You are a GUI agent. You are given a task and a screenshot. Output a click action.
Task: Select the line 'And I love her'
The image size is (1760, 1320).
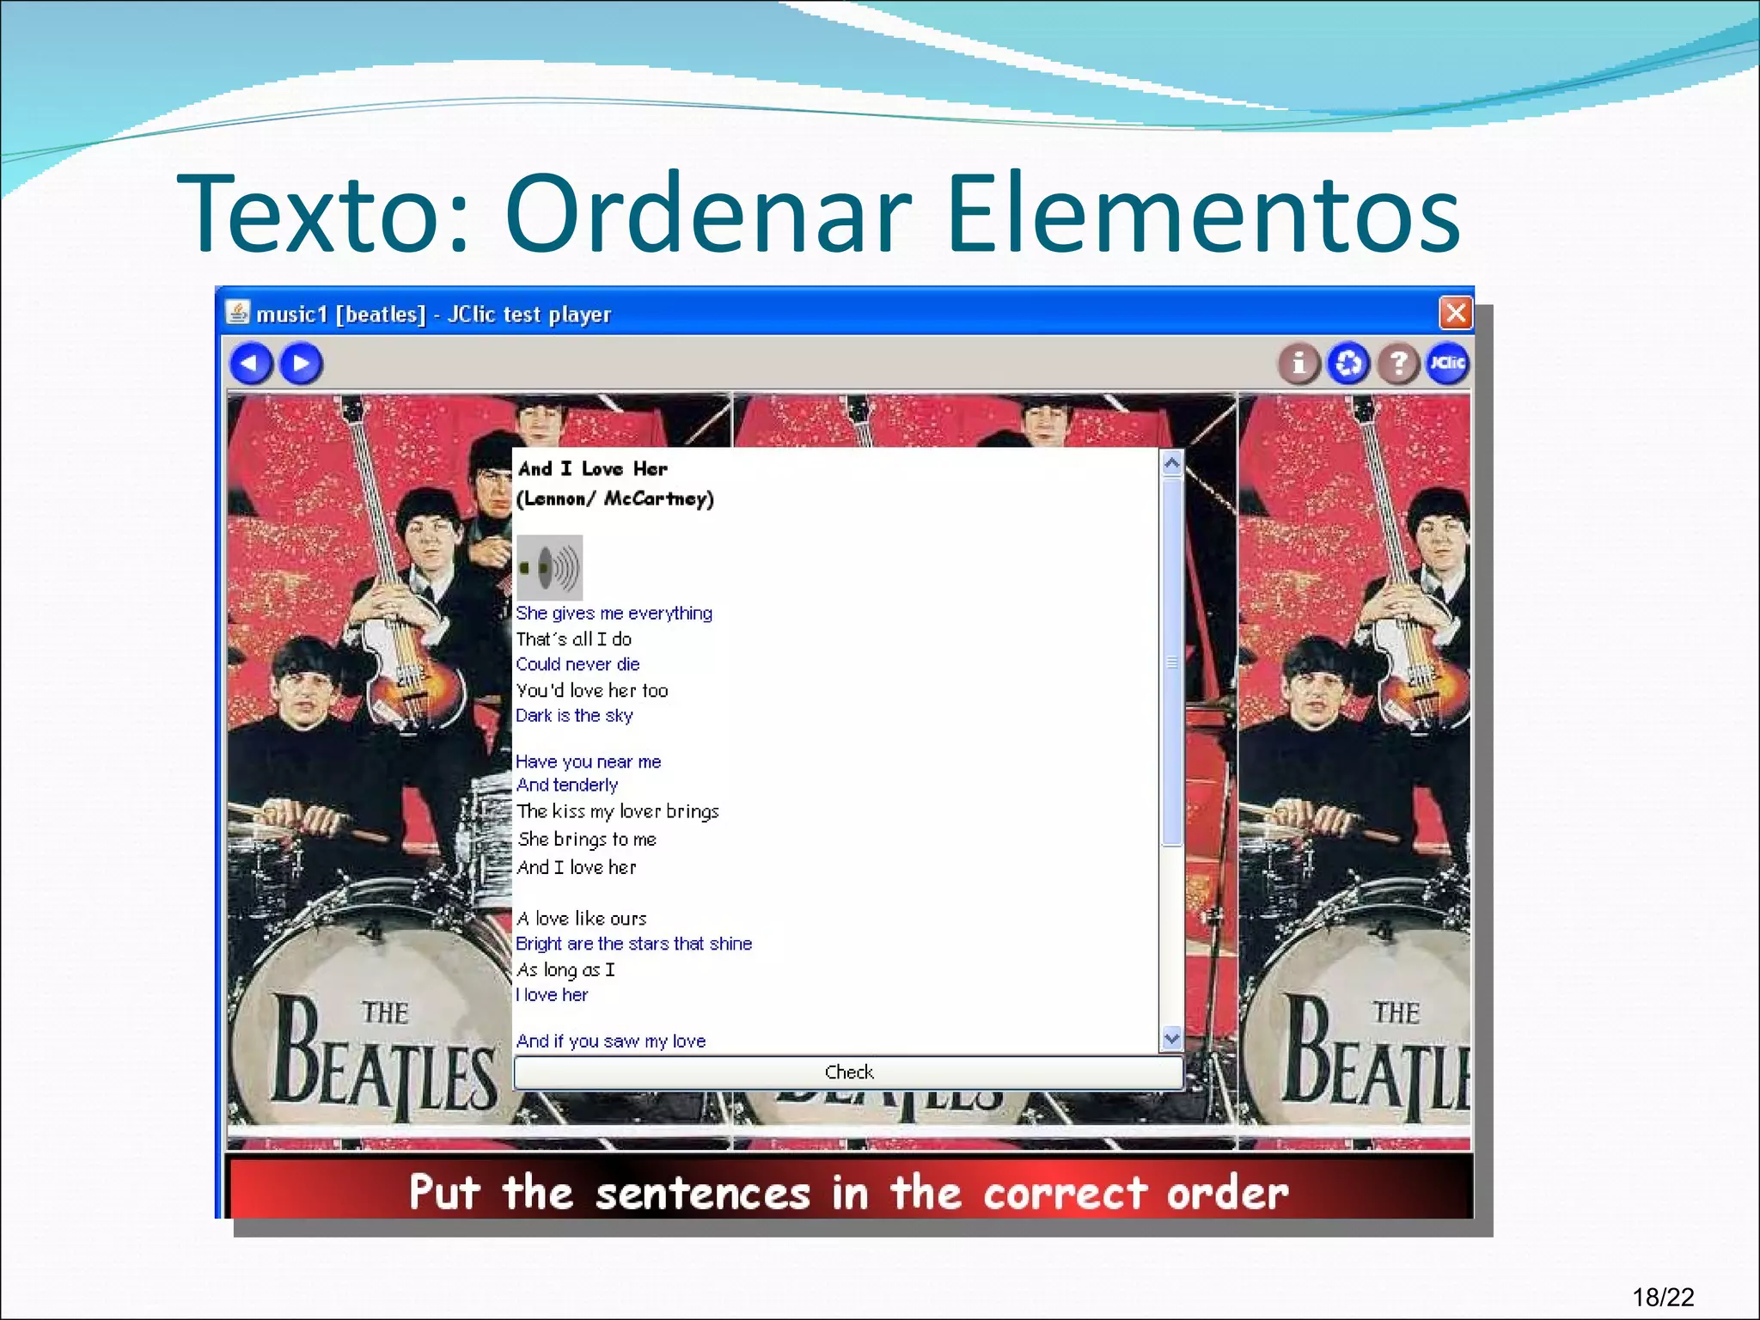tap(576, 867)
